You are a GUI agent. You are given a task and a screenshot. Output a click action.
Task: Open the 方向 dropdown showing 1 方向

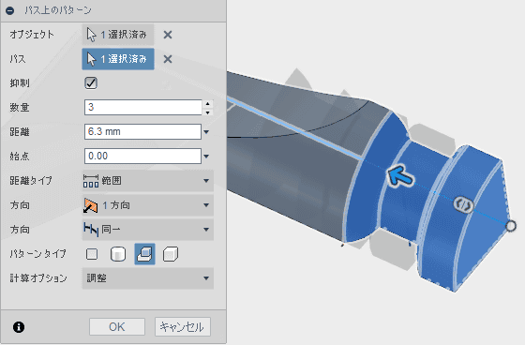pyautogui.click(x=148, y=205)
